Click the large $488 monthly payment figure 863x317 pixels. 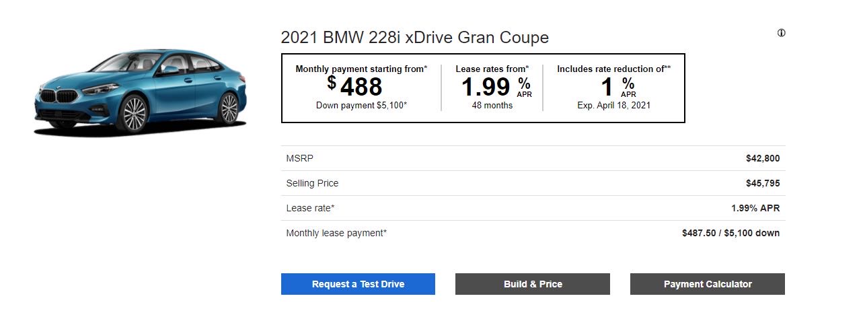357,87
